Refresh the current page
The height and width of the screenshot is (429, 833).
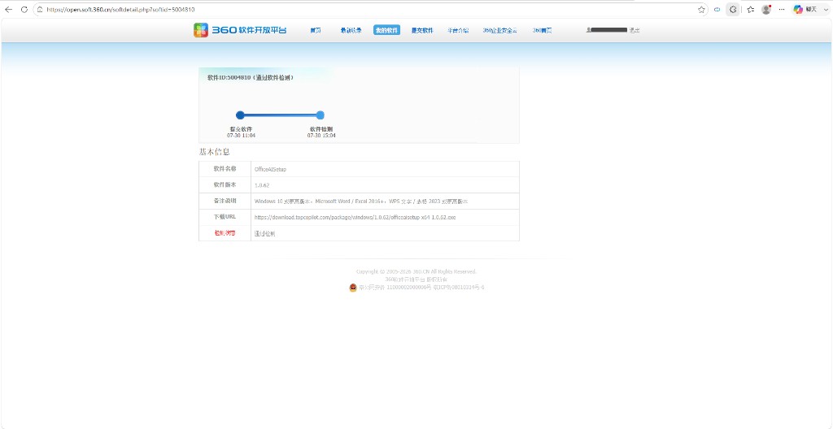[x=24, y=10]
